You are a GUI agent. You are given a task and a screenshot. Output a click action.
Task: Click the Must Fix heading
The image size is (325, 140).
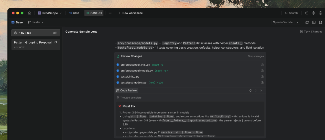pos(129,106)
